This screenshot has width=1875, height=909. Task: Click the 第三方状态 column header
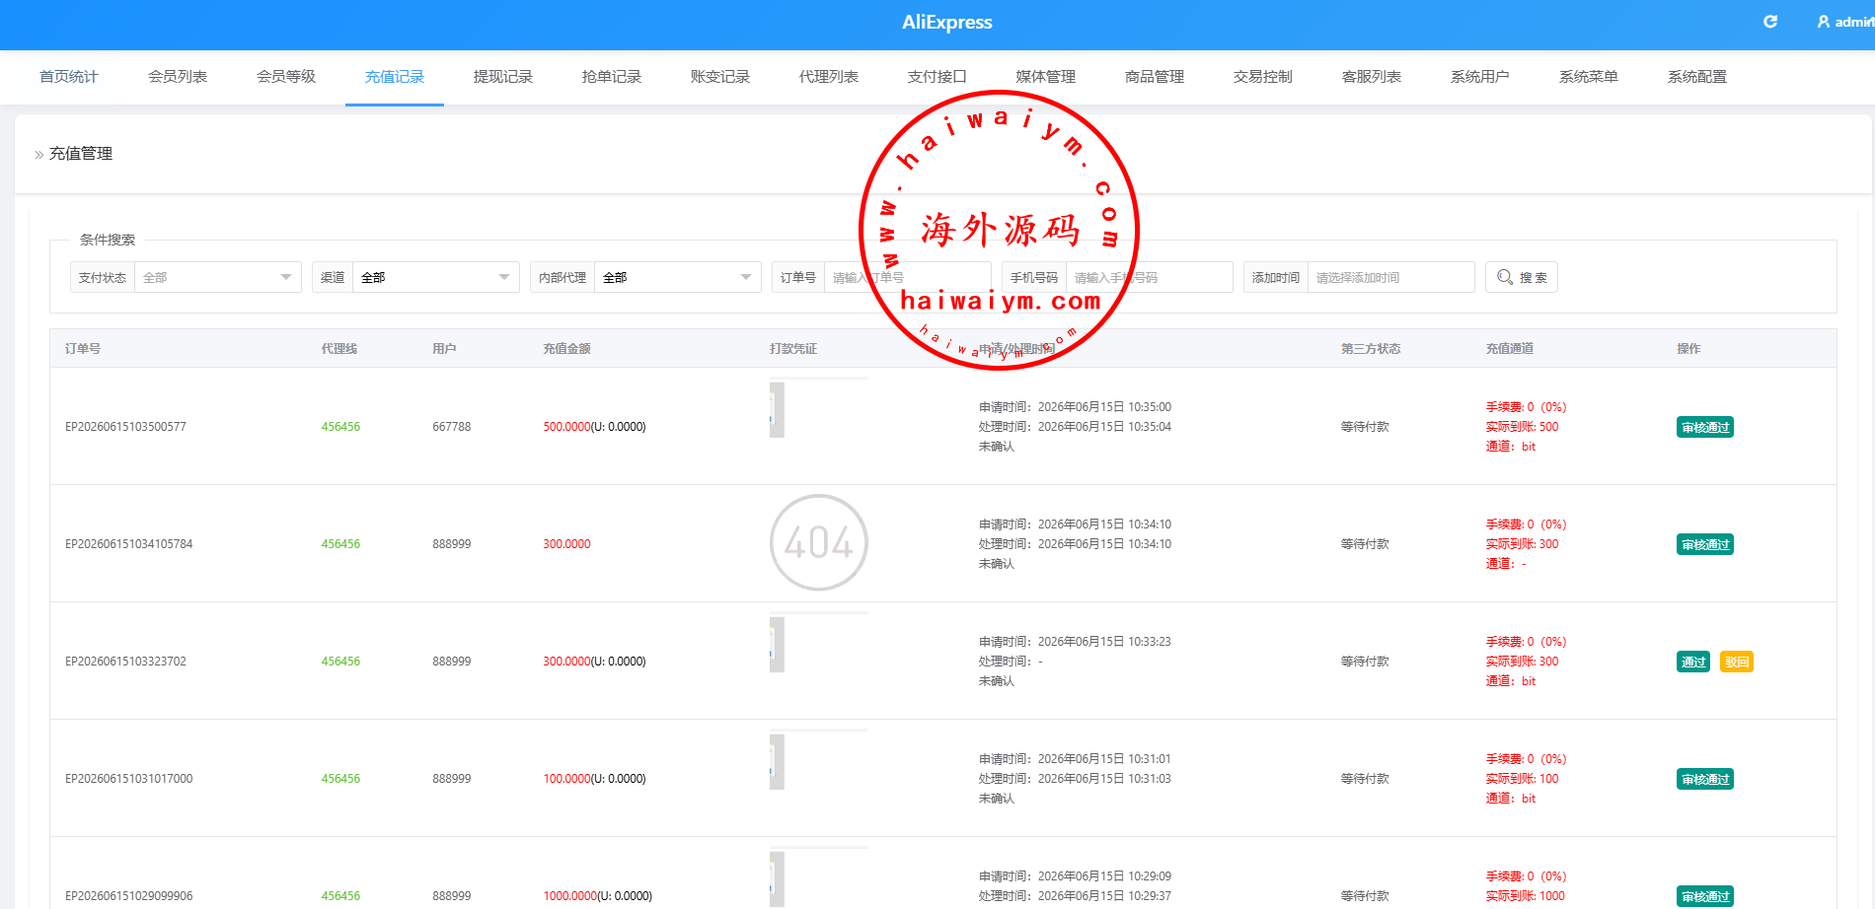pyautogui.click(x=1371, y=349)
